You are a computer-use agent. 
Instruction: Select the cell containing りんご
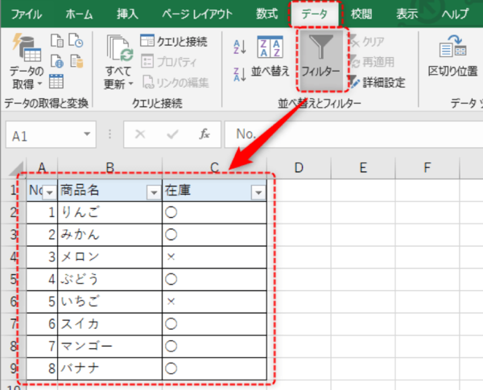point(109,213)
